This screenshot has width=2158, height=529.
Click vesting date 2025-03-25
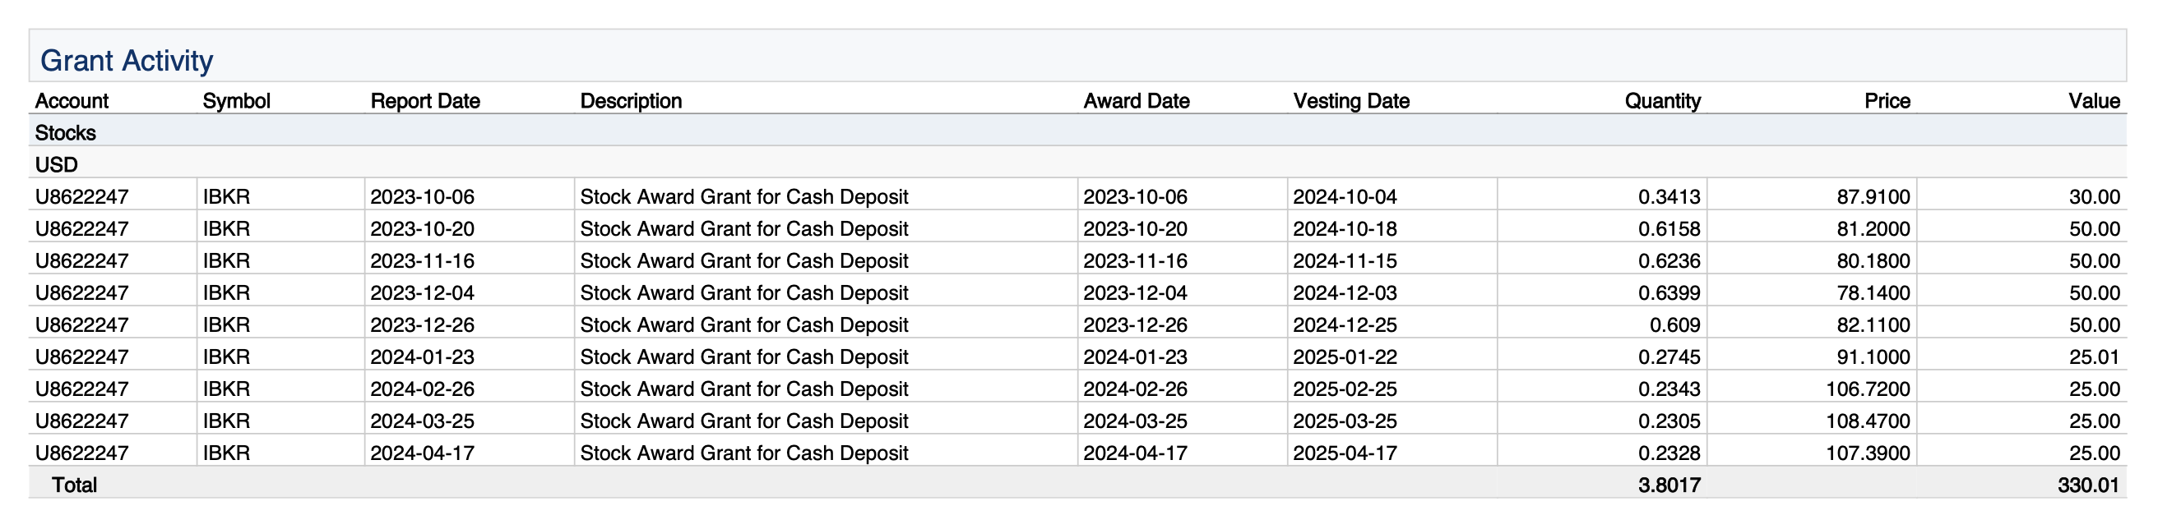coord(1345,421)
